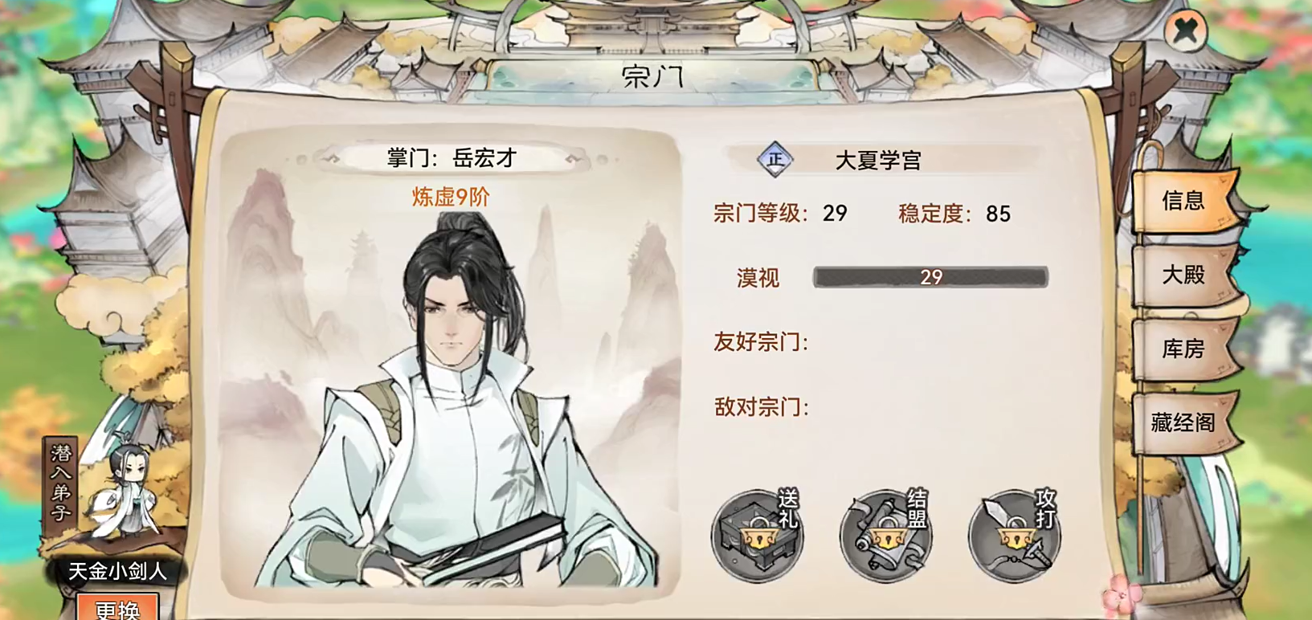Click the 掌门 岳宏才 portrait
The width and height of the screenshot is (1312, 620).
click(452, 402)
